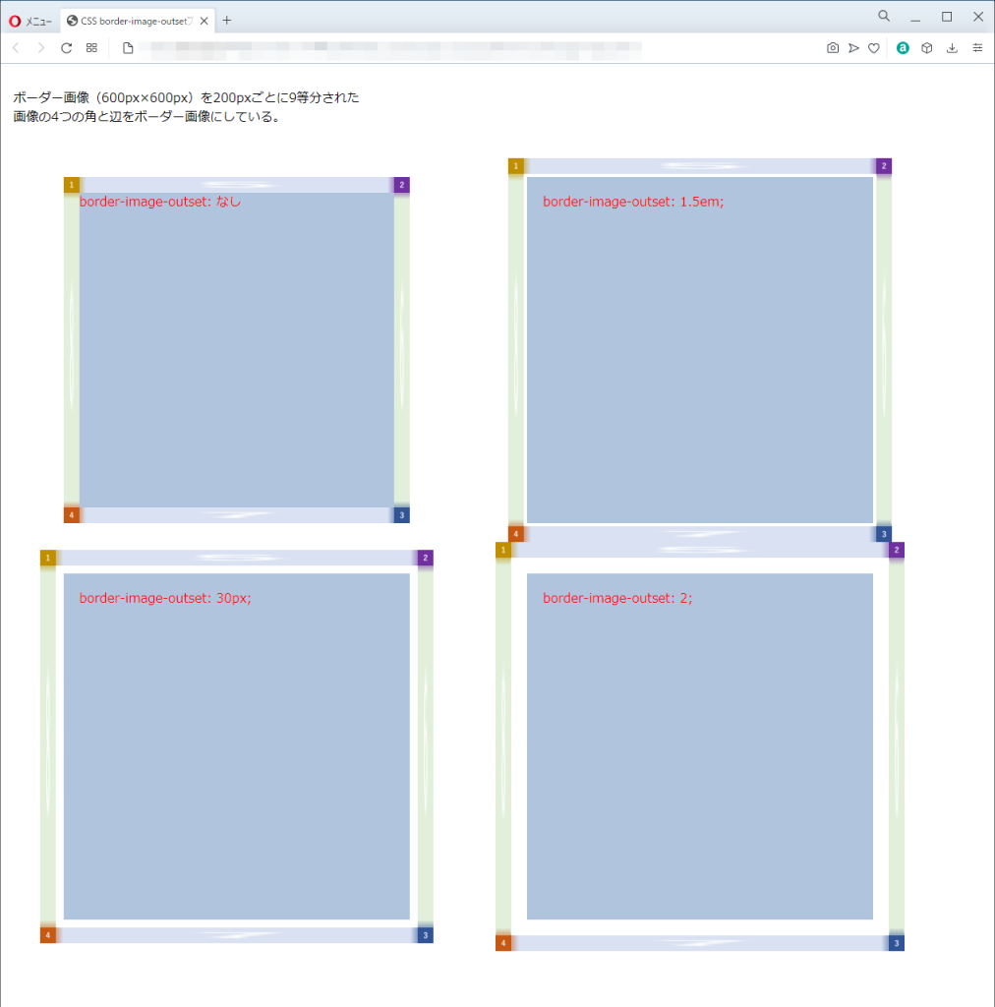Click corner tile 4 of the なし box

pos(71,515)
